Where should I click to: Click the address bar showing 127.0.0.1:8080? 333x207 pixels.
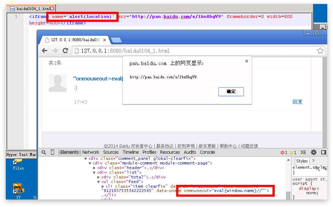tap(198, 51)
